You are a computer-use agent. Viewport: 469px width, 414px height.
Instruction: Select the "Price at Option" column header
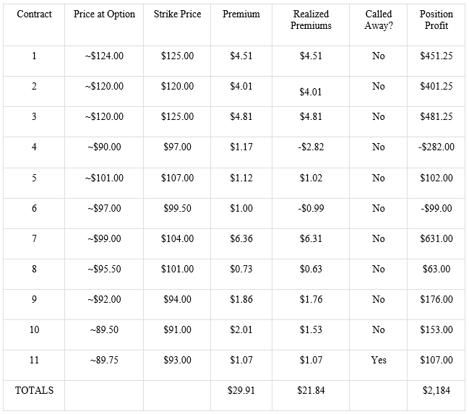click(104, 14)
